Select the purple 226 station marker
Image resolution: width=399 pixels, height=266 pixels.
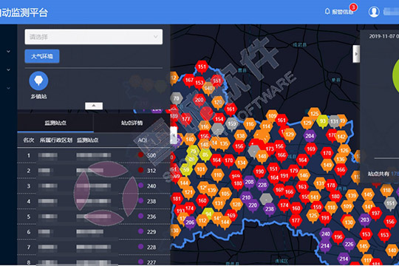click(x=349, y=245)
